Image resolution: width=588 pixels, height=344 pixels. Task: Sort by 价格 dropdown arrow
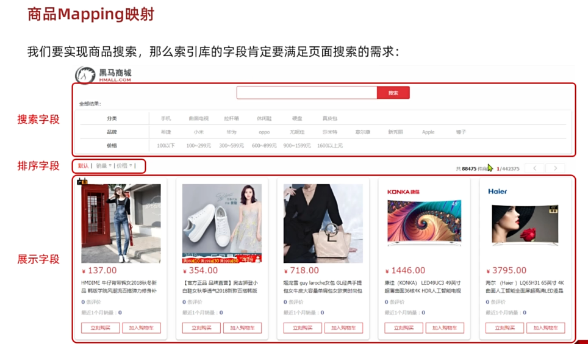point(131,166)
